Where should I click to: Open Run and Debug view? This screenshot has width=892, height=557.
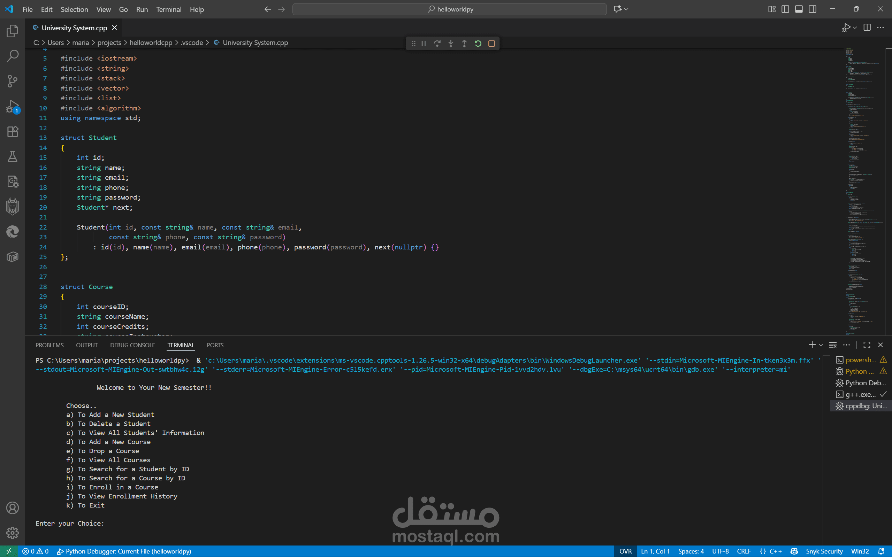(13, 107)
